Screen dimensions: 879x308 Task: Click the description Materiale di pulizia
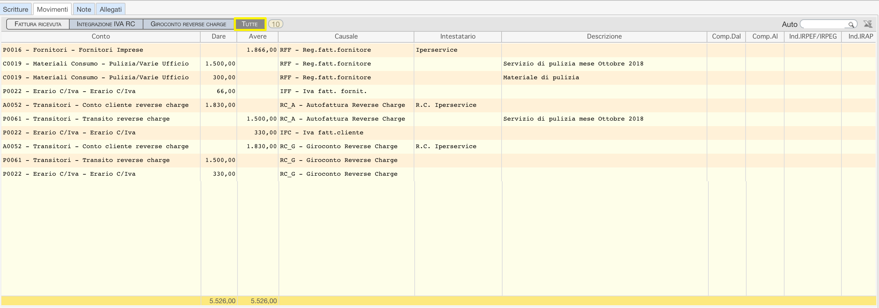[x=541, y=78]
